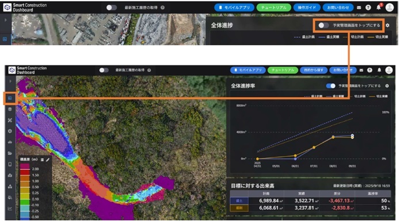
Task: Open user avatar in top screenshot
Action: point(390,7)
